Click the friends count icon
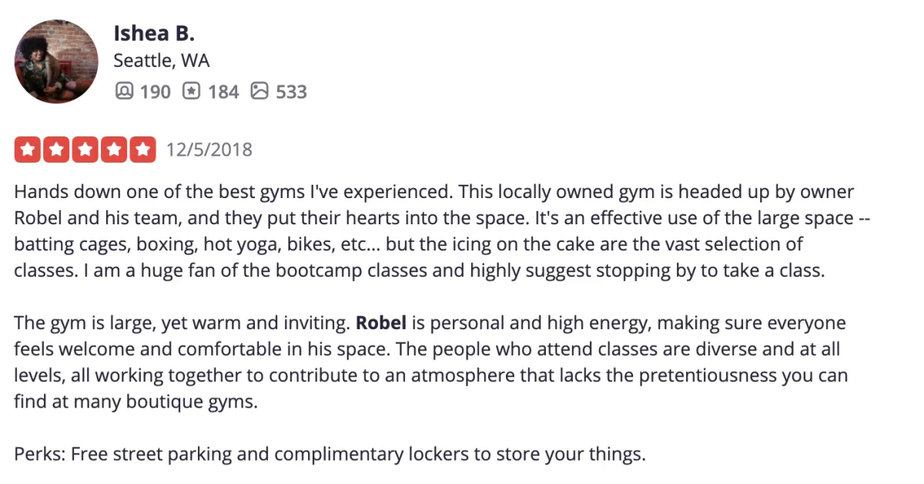924x484 pixels. coord(123,92)
